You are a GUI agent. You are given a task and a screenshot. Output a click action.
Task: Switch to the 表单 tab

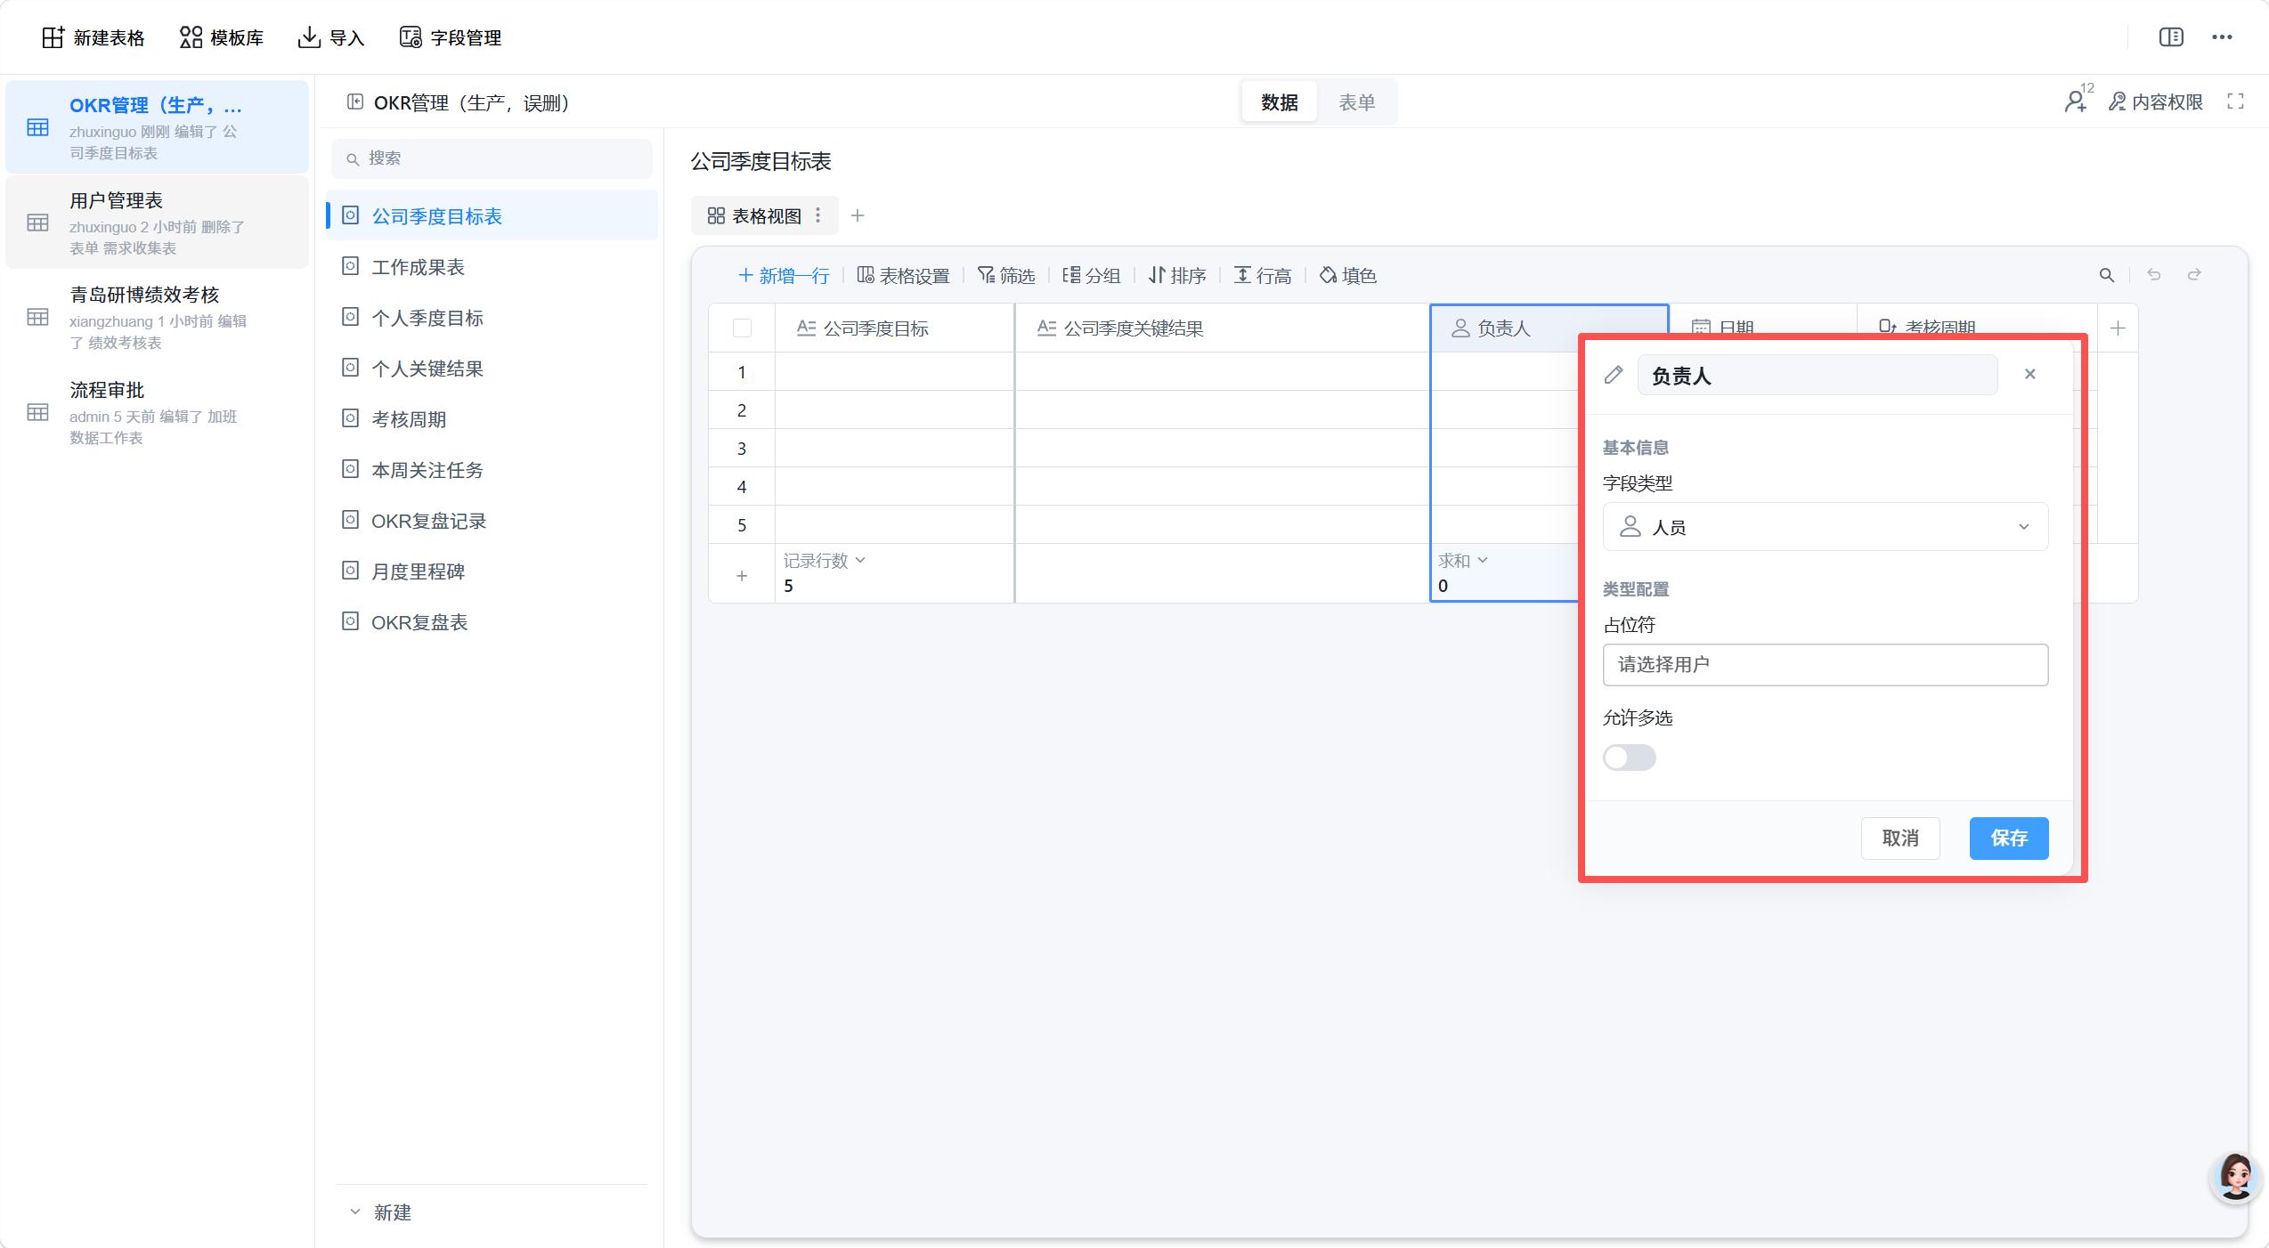(x=1357, y=102)
